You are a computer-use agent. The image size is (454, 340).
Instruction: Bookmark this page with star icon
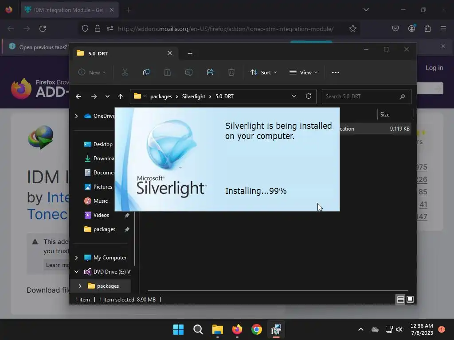tap(352, 29)
